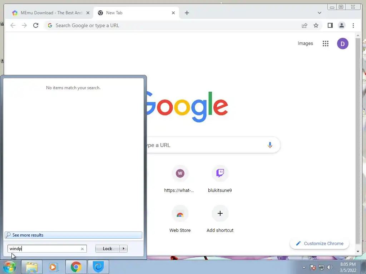The width and height of the screenshot is (366, 274).
Task: Open the taskbar clock showing 8:05 PM
Action: tap(348, 267)
